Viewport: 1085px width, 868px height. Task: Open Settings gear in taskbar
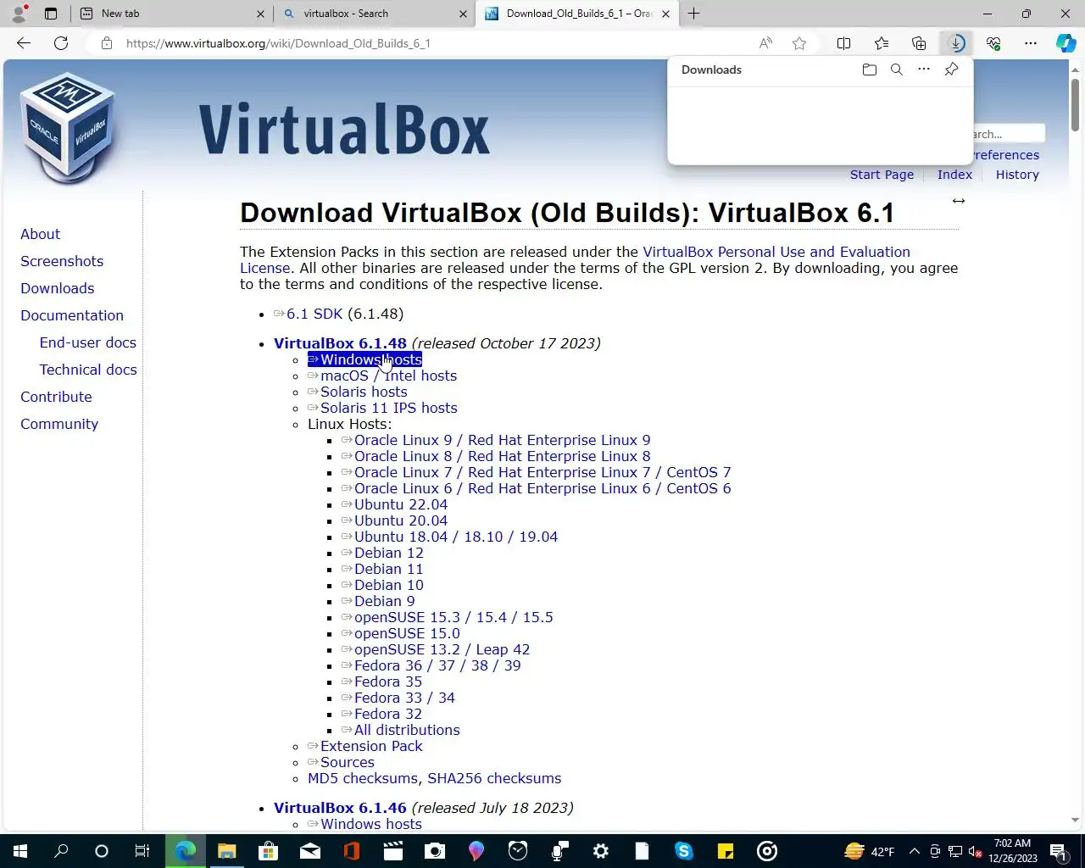pos(600,851)
